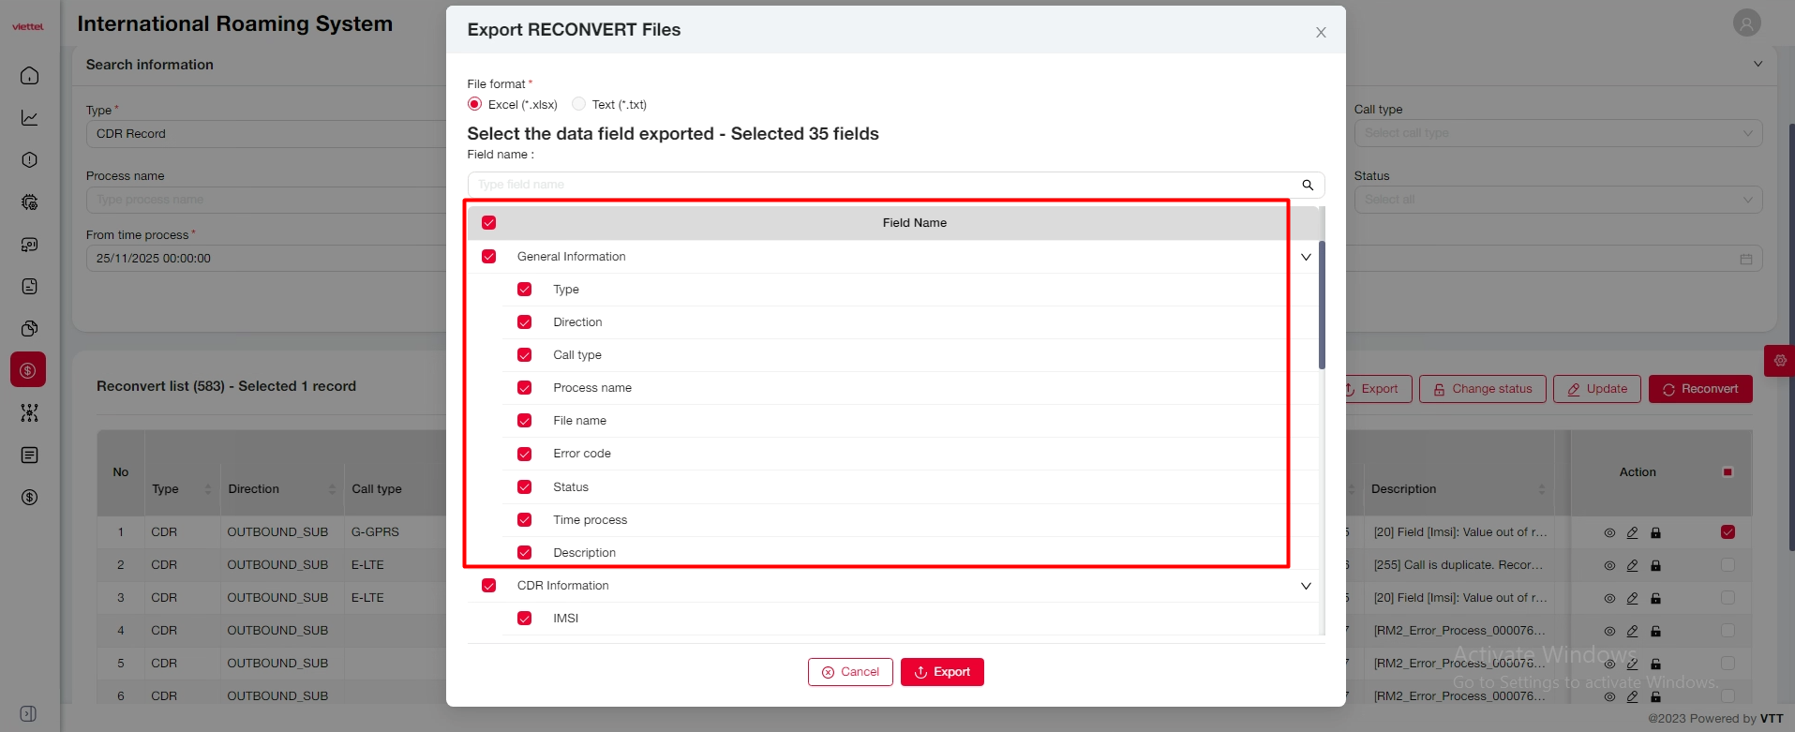Click the home icon in the sidebar

[29, 76]
